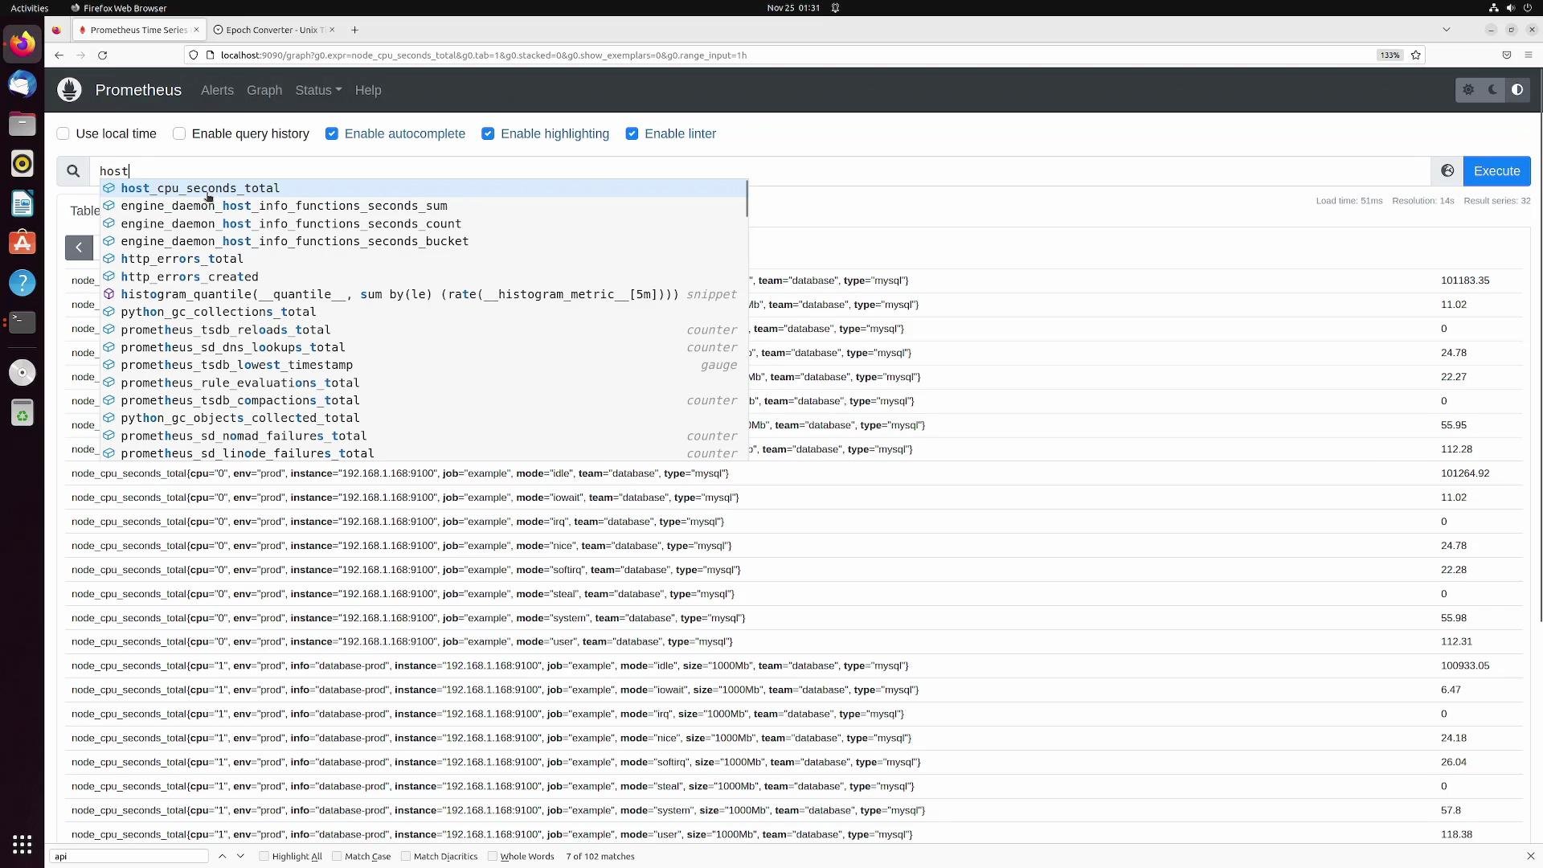
Task: Select prometheus_sd_nomad_failures_total suggestion
Action: click(x=424, y=436)
